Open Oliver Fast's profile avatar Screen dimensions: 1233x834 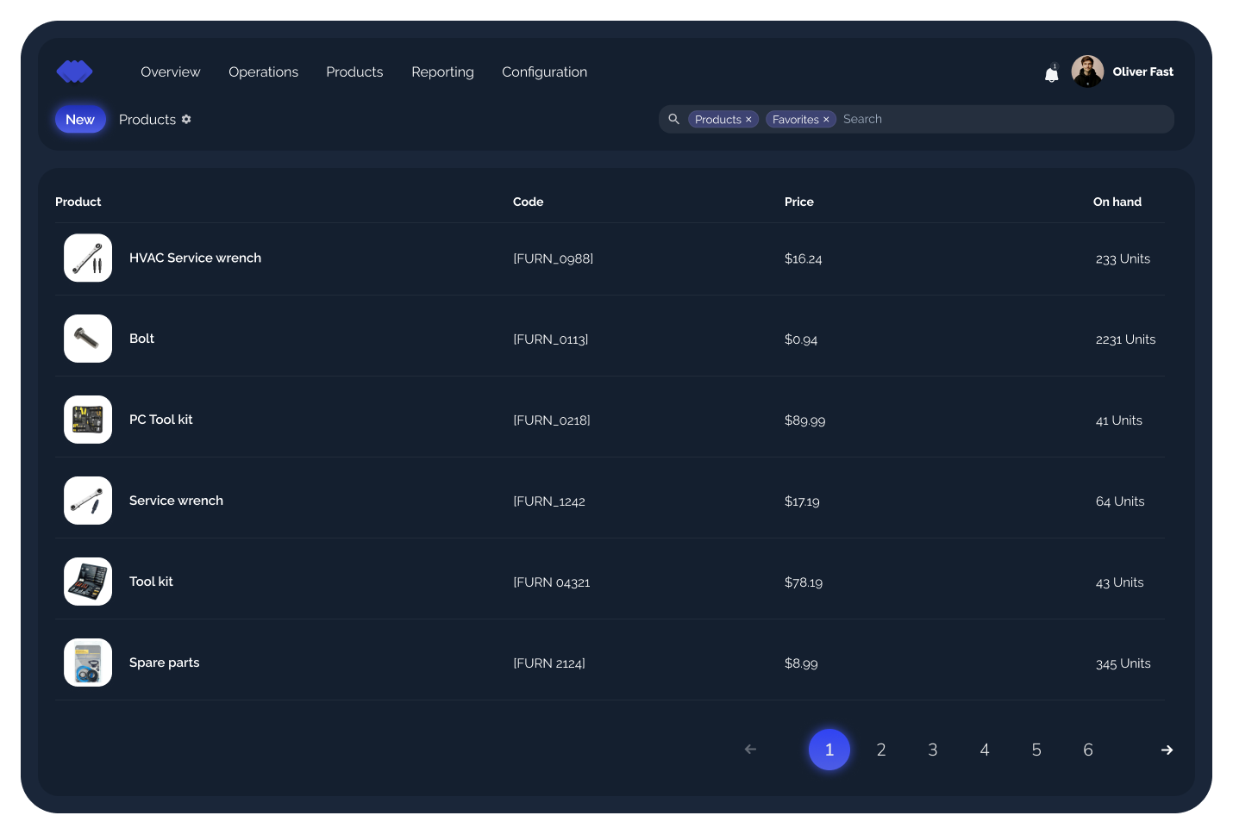click(x=1087, y=72)
